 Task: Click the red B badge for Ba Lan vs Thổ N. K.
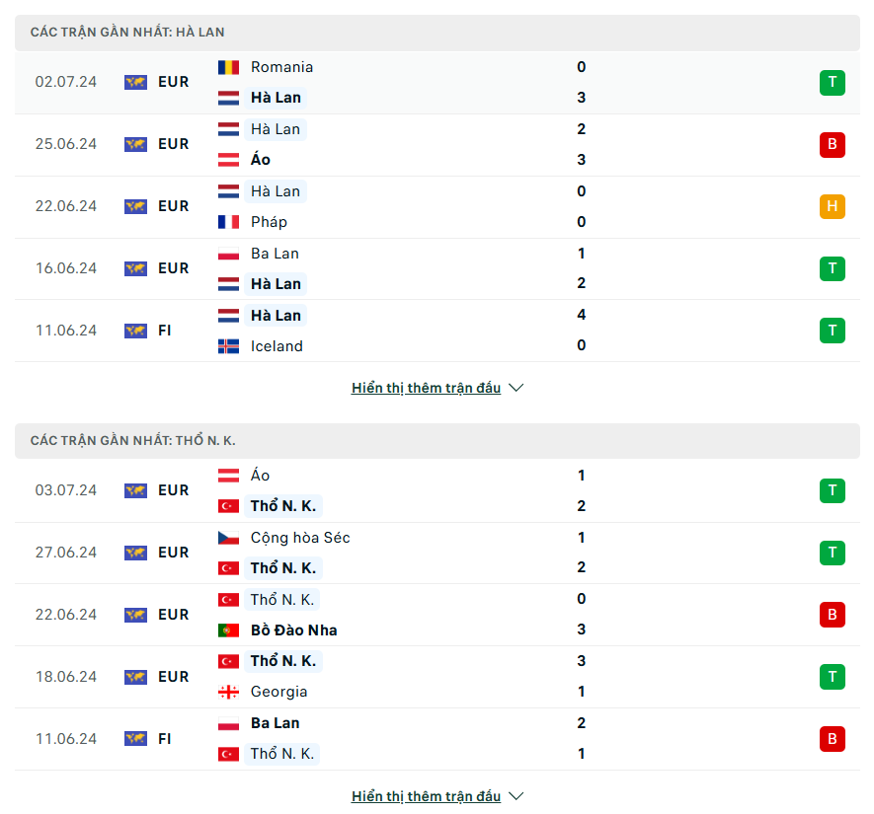tap(832, 739)
